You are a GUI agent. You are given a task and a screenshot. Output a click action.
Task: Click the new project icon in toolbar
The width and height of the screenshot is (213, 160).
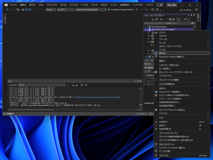pos(18,10)
